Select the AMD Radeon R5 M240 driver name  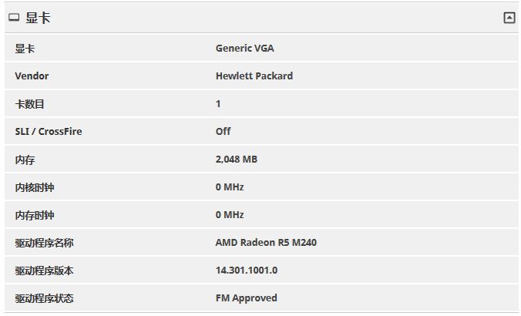(x=266, y=243)
